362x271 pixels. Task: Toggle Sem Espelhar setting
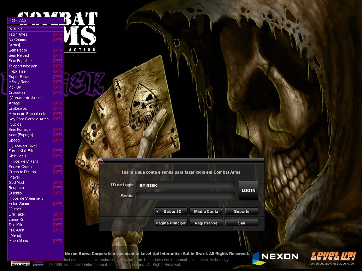click(36, 61)
